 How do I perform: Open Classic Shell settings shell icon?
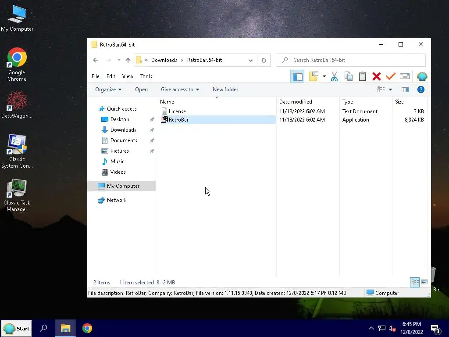pyautogui.click(x=422, y=76)
